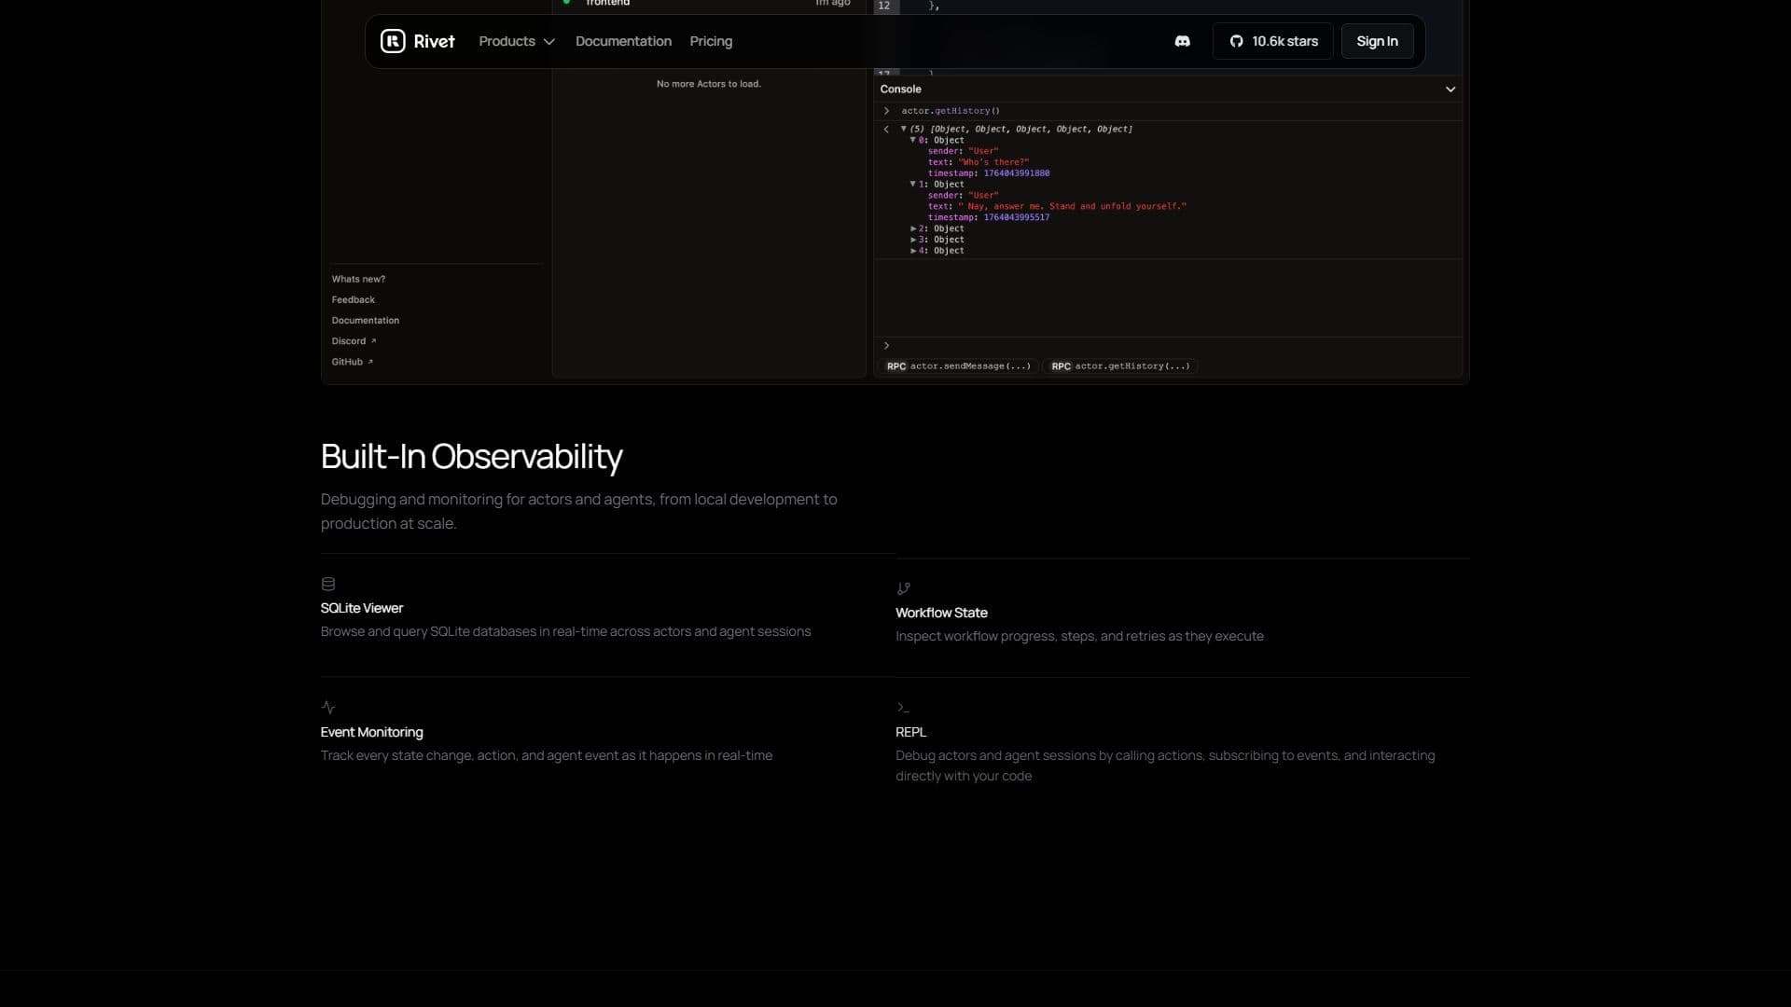The width and height of the screenshot is (1791, 1007).
Task: Click the Rivet logo icon
Action: 393,41
